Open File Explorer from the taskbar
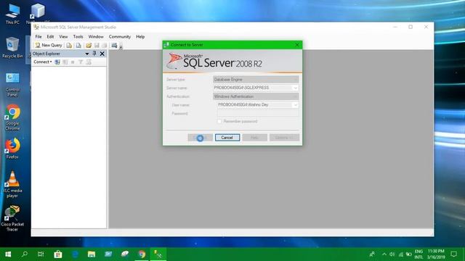The width and height of the screenshot is (465, 261). pos(92,254)
